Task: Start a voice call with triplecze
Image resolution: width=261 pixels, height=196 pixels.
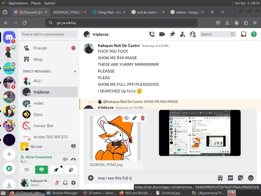Action: coord(152,34)
